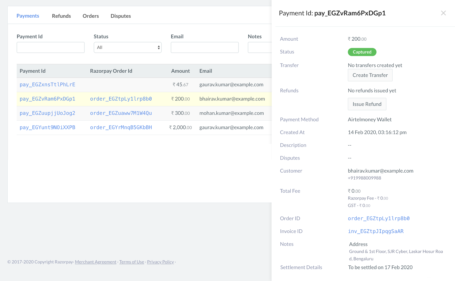The width and height of the screenshot is (455, 281).
Task: Click the Create Transfer button
Action: [x=370, y=75]
